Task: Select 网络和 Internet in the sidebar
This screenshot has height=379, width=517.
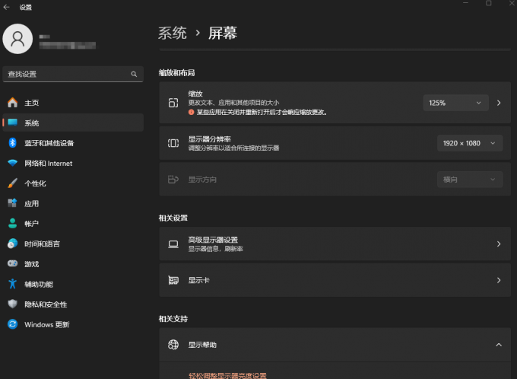Action: pos(73,163)
